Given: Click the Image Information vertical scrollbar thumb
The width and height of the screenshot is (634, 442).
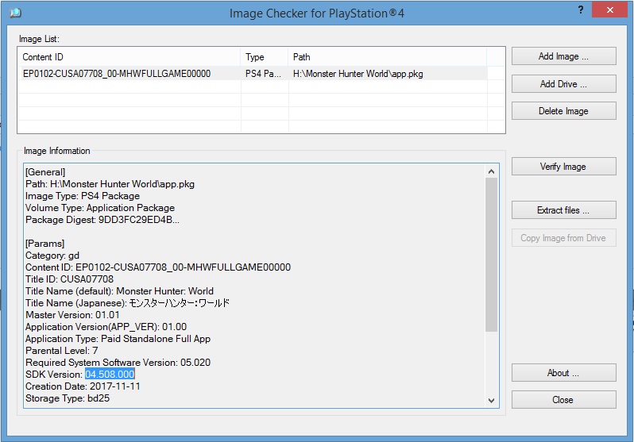Looking at the screenshot, I should click(491, 254).
